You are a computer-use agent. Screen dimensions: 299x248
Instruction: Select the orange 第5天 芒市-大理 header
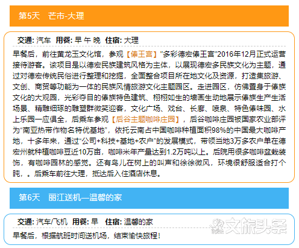coord(149,16)
